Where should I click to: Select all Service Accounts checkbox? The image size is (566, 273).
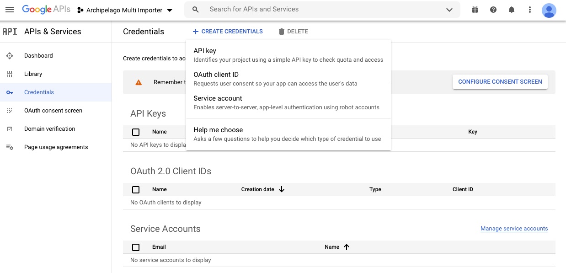pos(136,247)
